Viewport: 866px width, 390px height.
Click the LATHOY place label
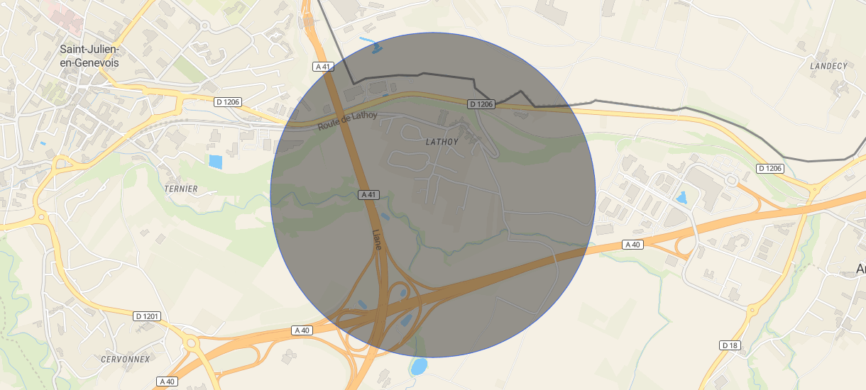[442, 142]
